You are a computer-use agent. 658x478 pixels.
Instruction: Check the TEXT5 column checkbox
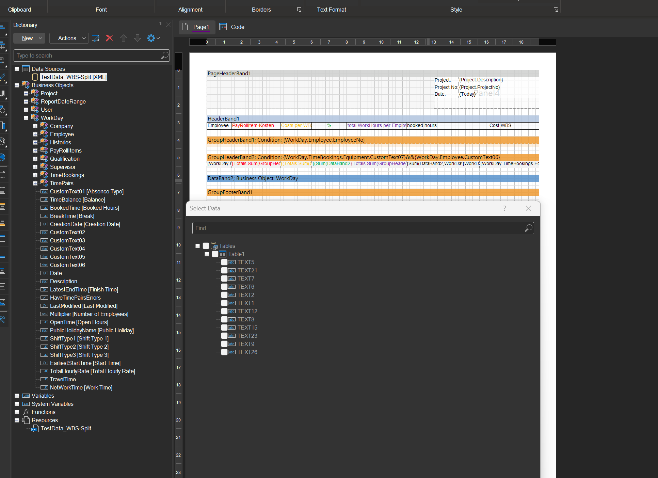pyautogui.click(x=224, y=262)
